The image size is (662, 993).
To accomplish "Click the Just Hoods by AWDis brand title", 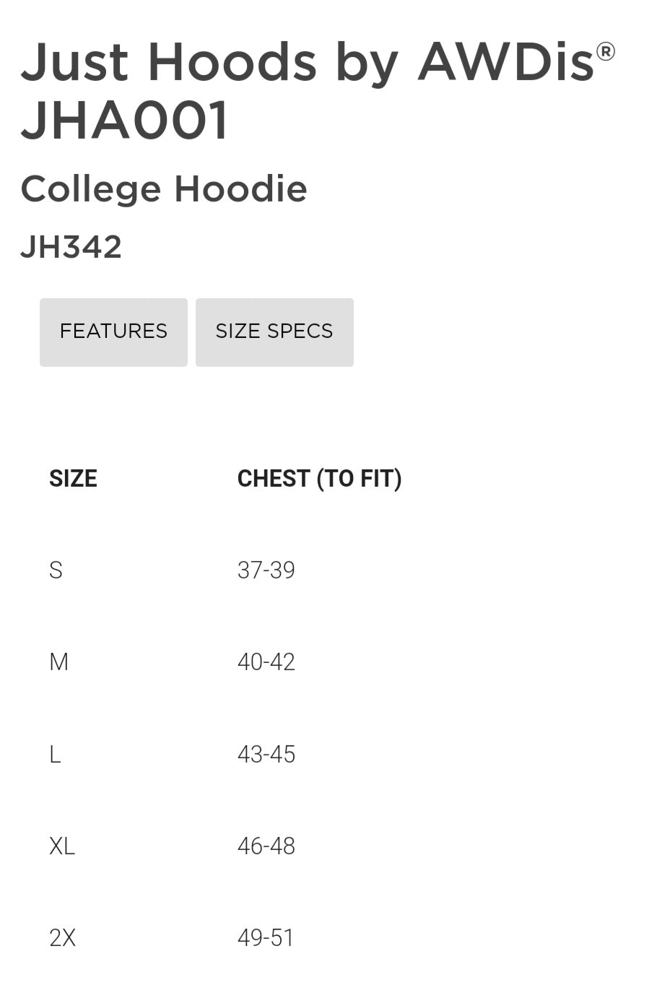I will point(307,61).
